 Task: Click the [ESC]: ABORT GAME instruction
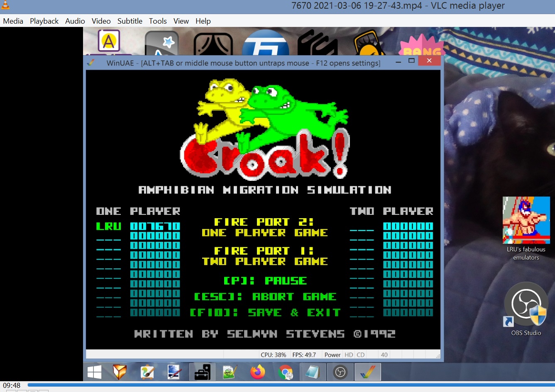tap(265, 297)
